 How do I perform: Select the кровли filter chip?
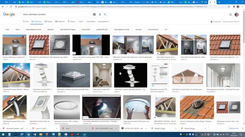click(51, 29)
